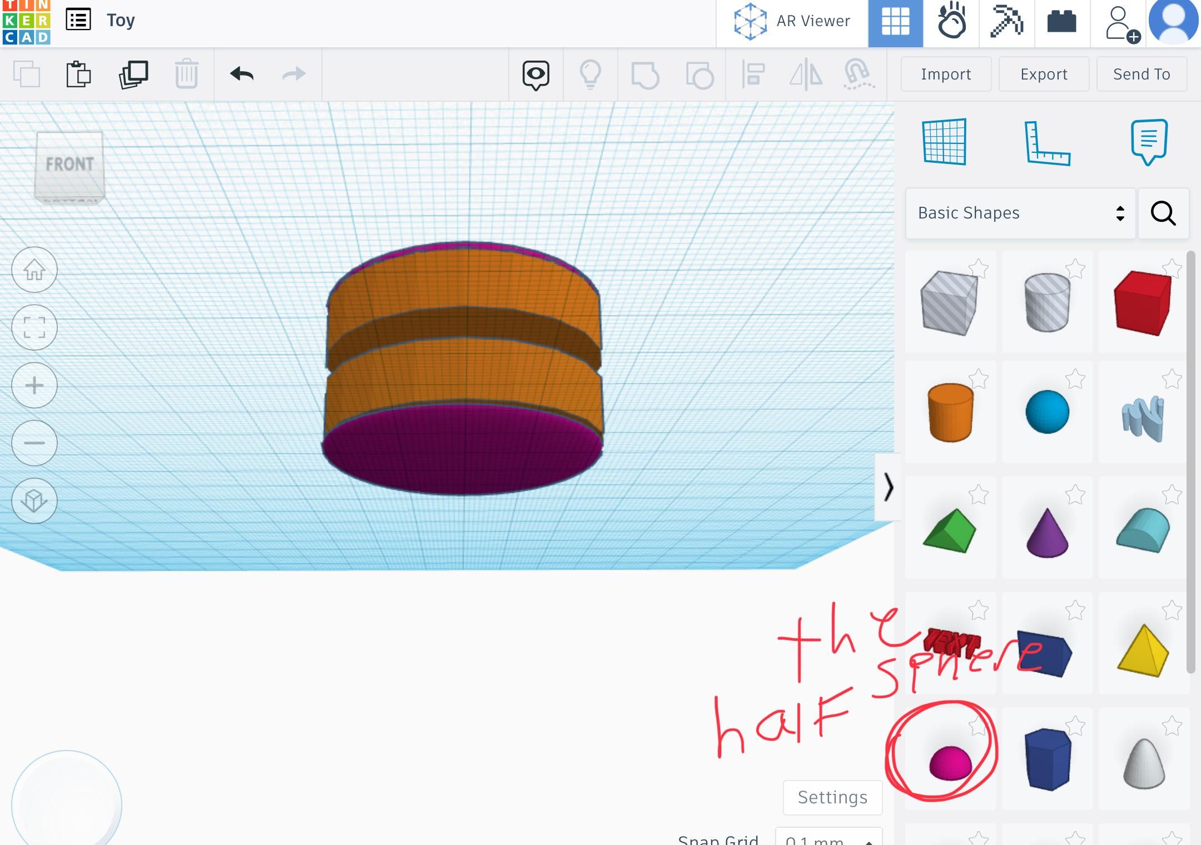Pick the blue Sphere shape
This screenshot has width=1201, height=845.
point(1047,412)
